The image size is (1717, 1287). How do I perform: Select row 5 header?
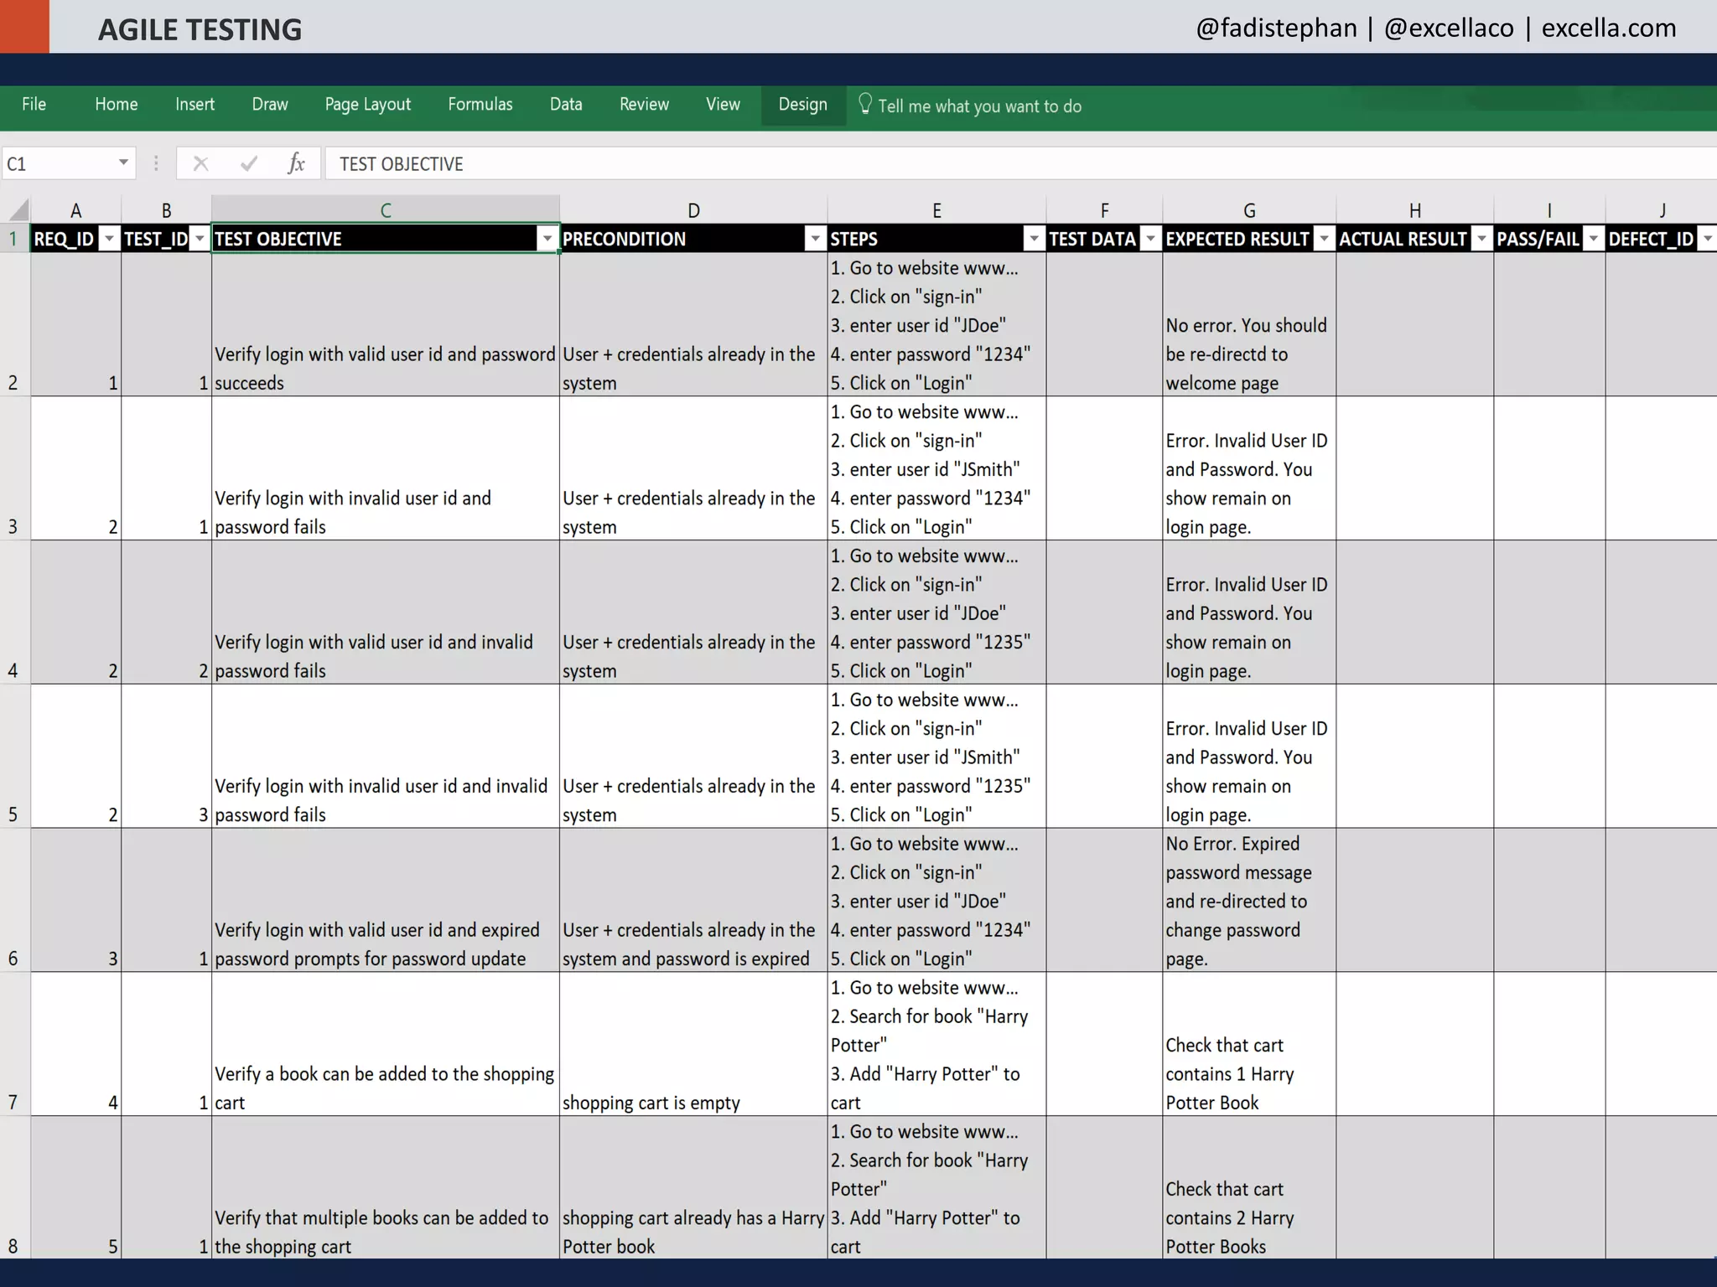point(13,814)
